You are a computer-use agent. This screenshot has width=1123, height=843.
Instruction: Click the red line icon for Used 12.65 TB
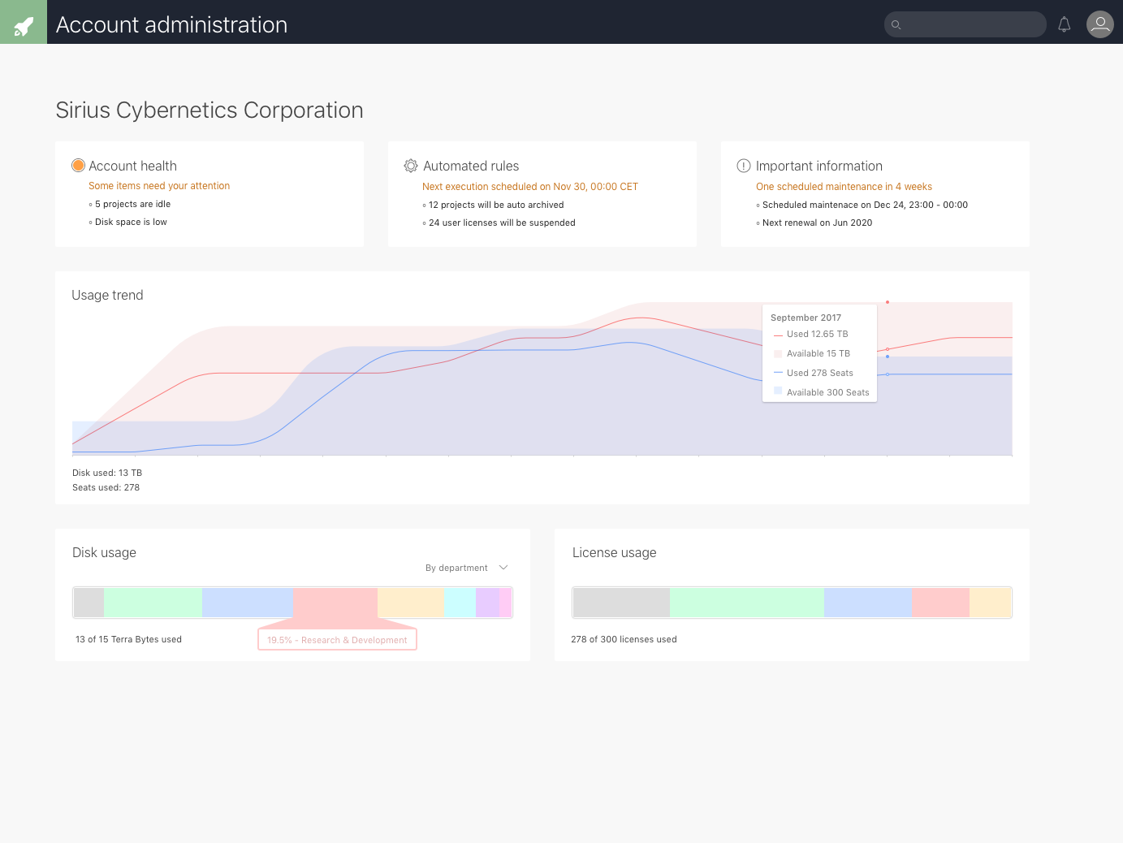click(777, 334)
